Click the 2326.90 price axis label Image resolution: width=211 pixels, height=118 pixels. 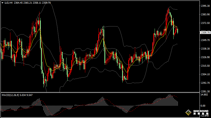tap(205, 57)
